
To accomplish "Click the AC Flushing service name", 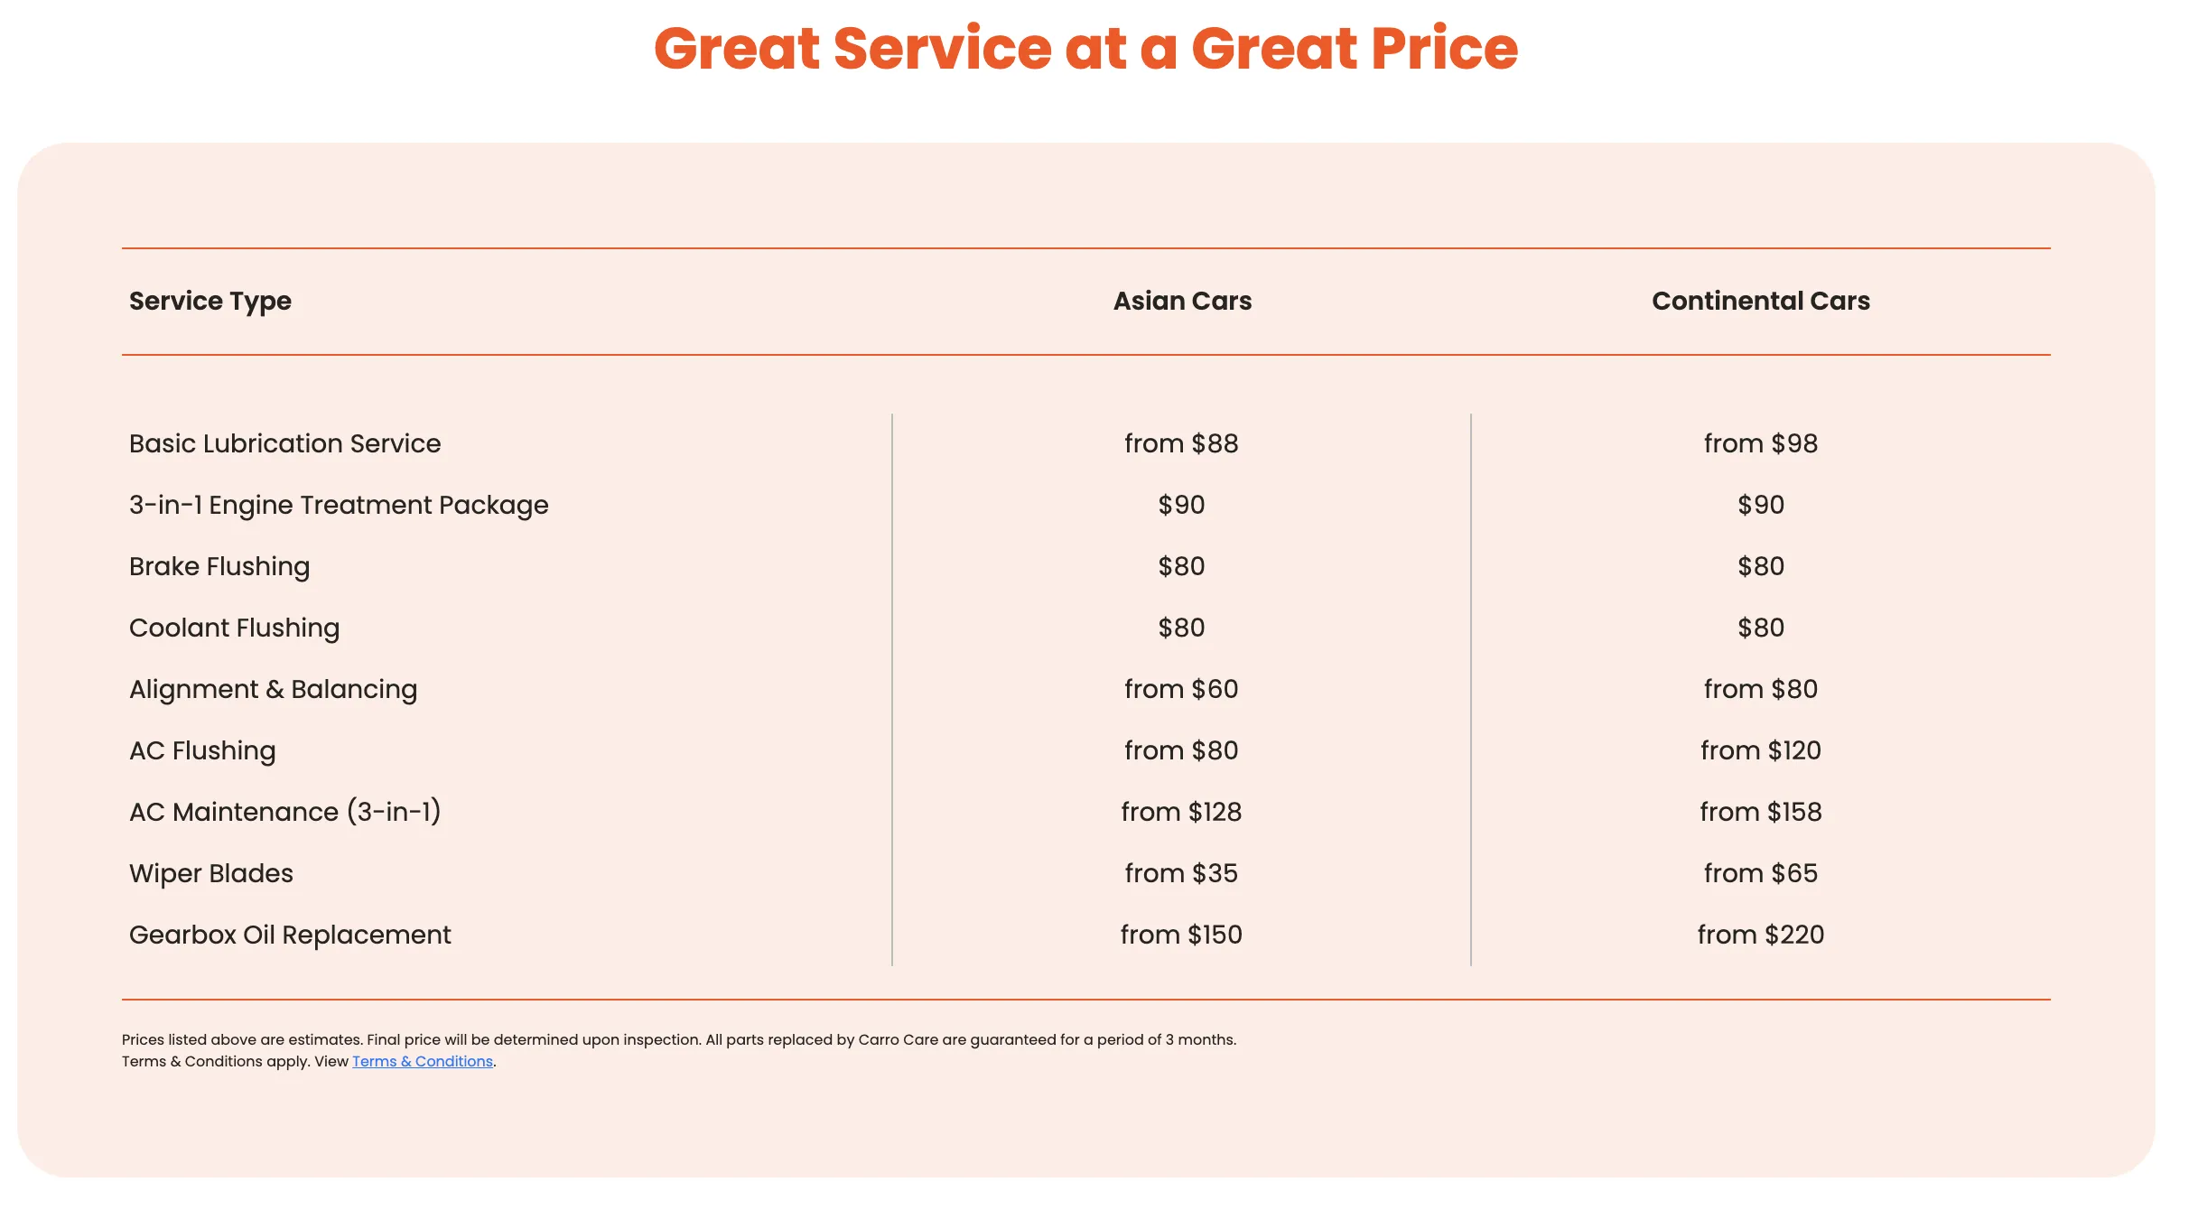I will 202,750.
